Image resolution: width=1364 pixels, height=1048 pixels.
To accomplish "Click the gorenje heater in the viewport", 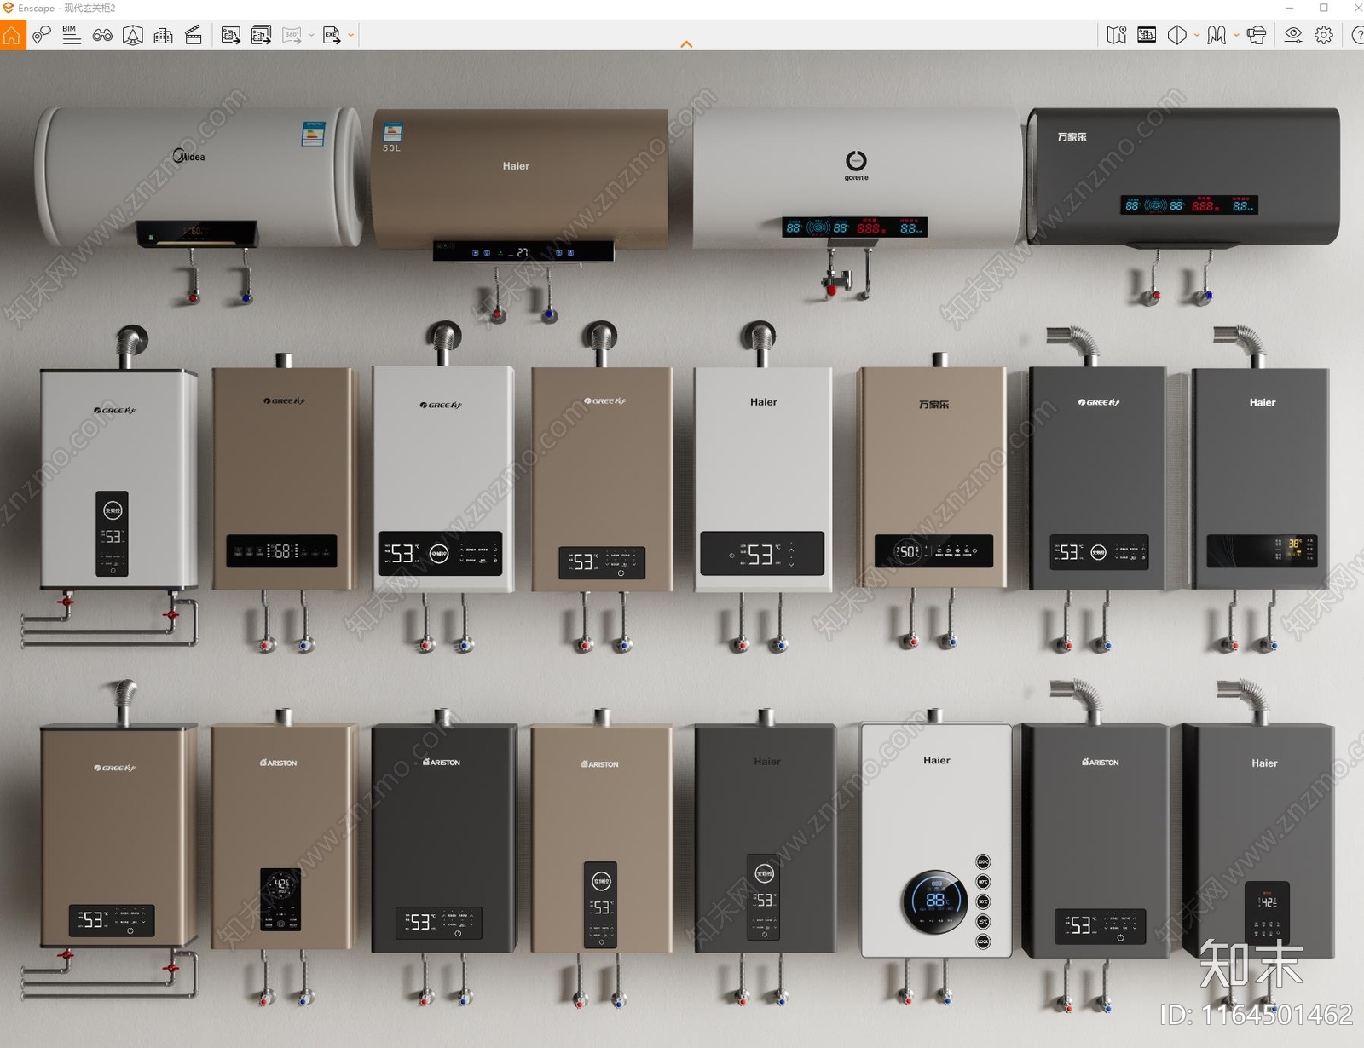I will pyautogui.click(x=857, y=177).
